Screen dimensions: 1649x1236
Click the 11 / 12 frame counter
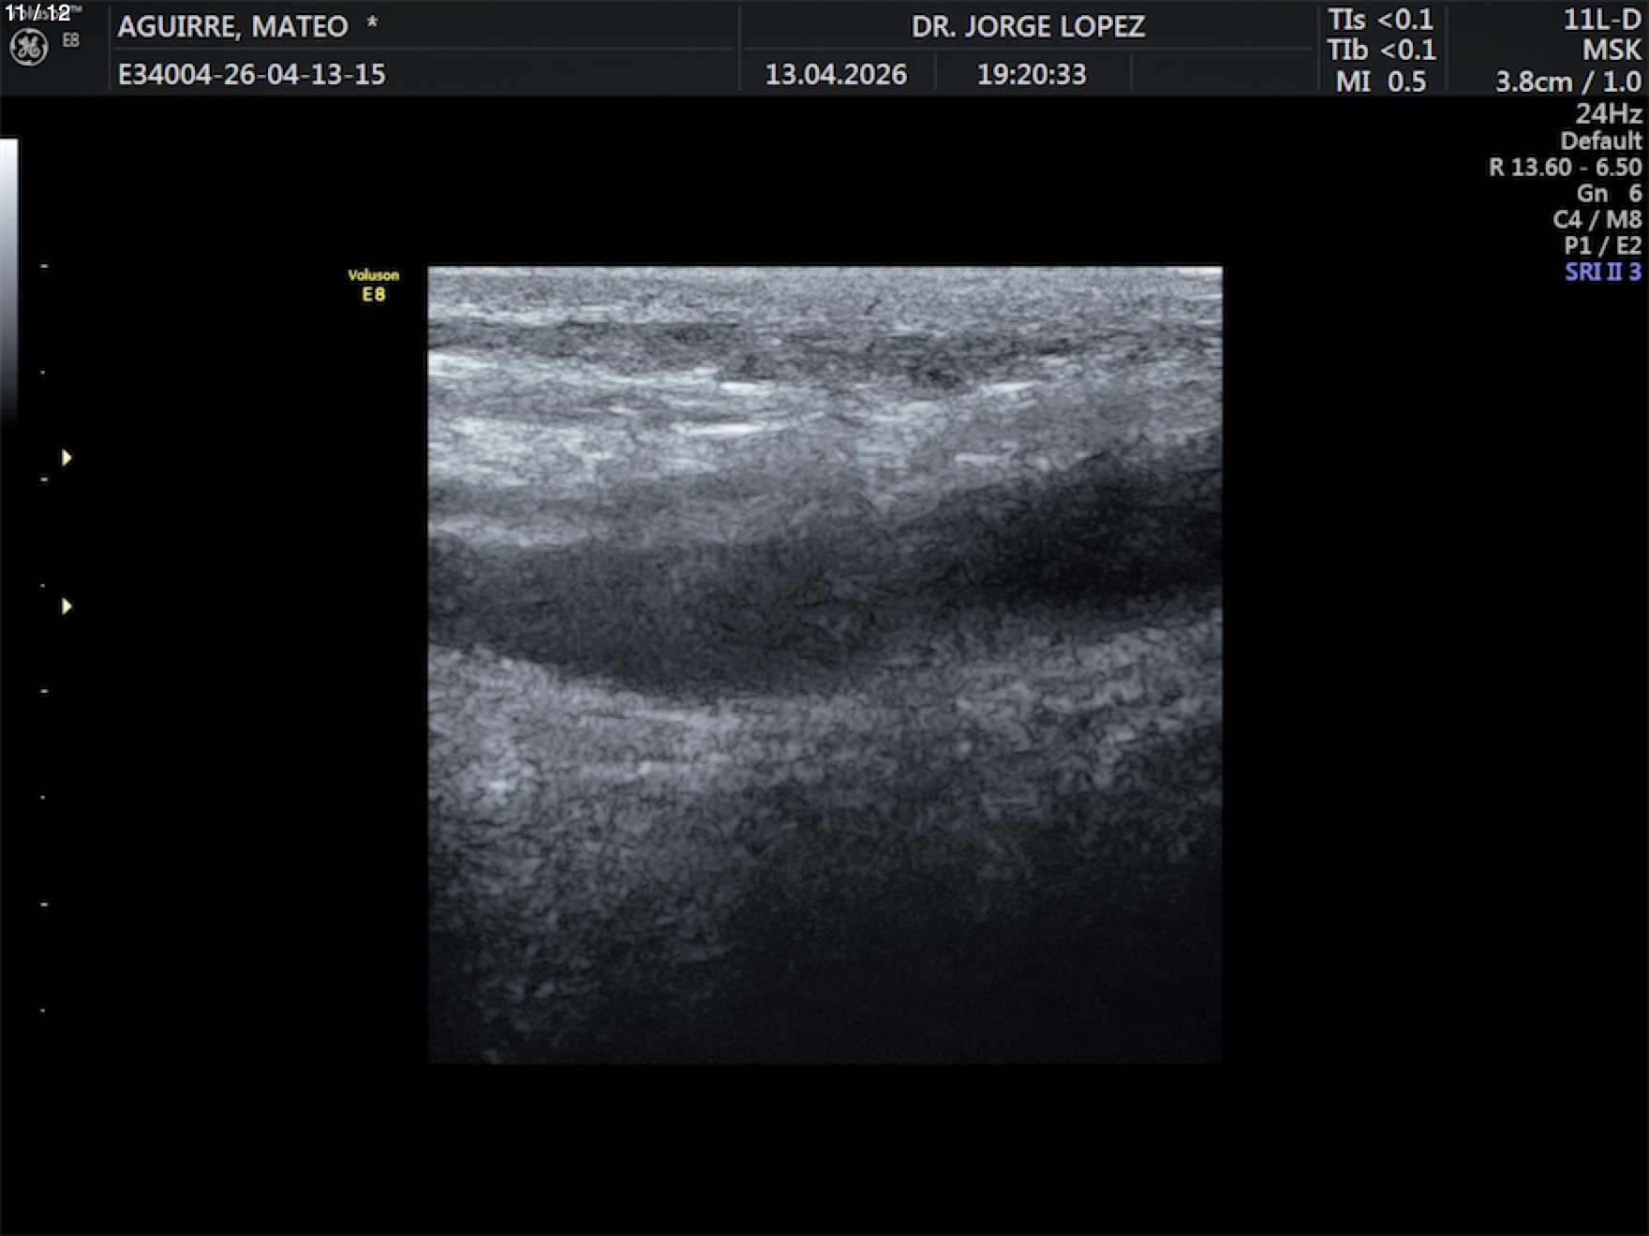coord(37,13)
